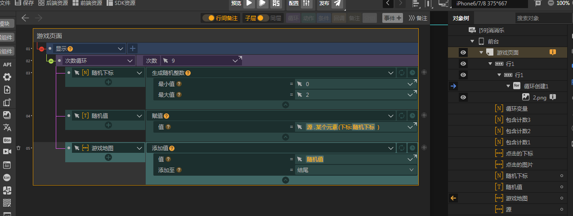The width and height of the screenshot is (573, 216).
Task: Select 包含计数2 in the object tree
Action: pos(518,131)
